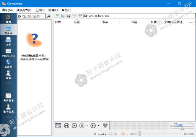Toggle shuffle mode icon
The image size is (196, 137).
(115, 134)
